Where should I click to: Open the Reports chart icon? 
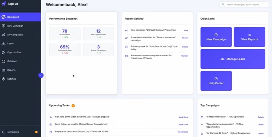click(x=4, y=70)
